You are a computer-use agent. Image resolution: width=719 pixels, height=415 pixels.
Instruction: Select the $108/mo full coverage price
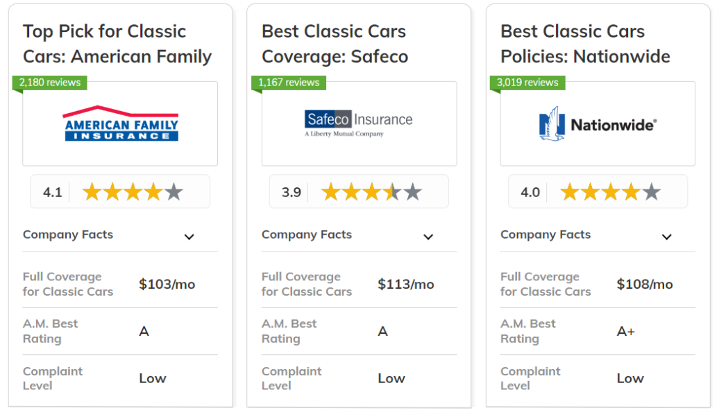645,285
